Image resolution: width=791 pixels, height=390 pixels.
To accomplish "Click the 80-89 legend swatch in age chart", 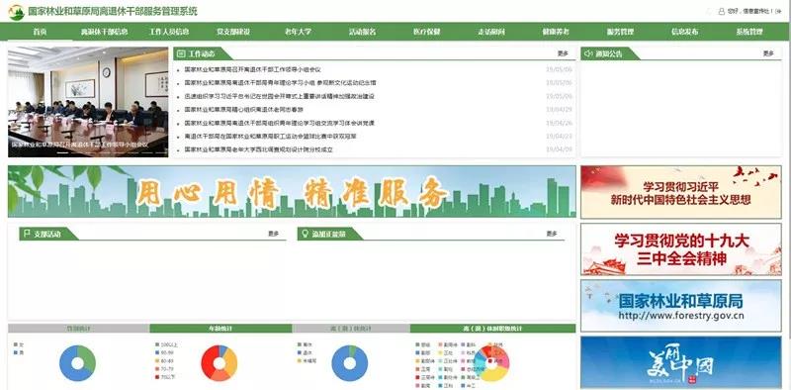I will click(158, 360).
